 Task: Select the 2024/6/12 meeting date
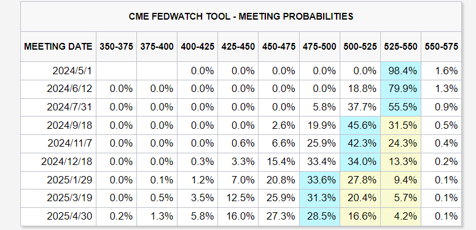point(69,89)
